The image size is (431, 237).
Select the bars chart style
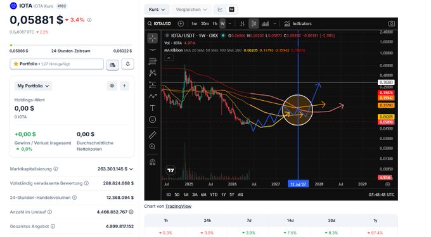point(242,23)
